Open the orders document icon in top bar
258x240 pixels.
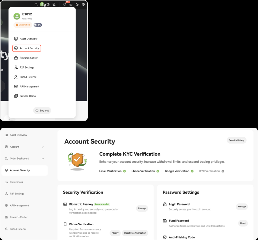coord(54,4)
